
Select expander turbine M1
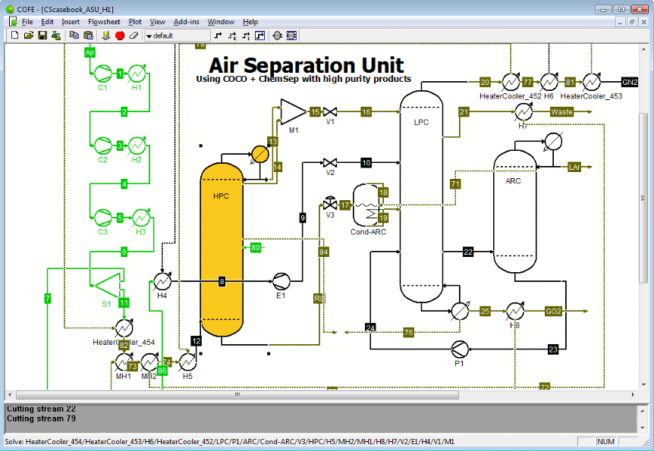(293, 111)
